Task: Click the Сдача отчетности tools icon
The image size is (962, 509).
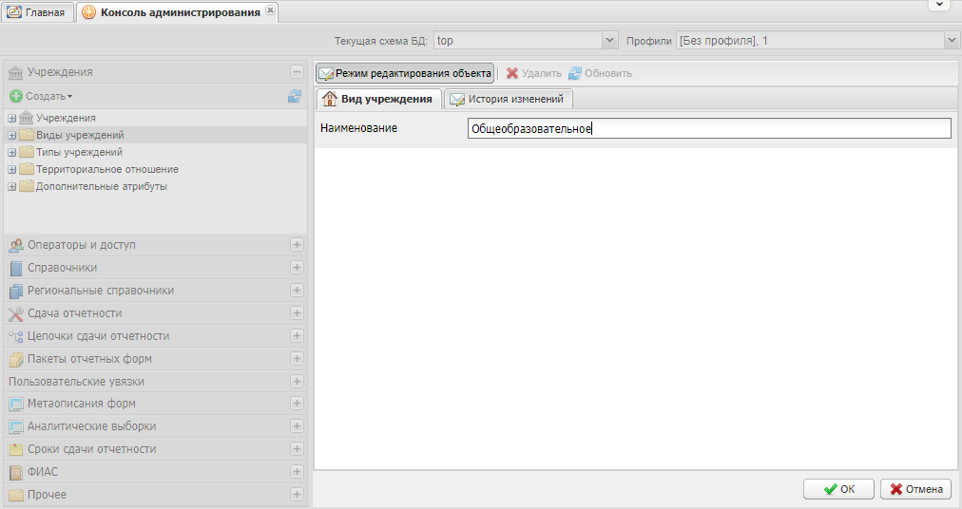Action: pyautogui.click(x=15, y=313)
